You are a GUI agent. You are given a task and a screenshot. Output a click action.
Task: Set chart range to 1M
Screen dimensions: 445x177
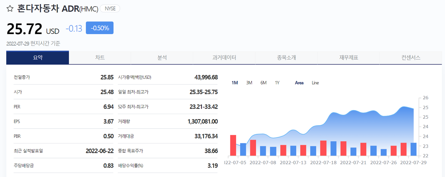click(x=235, y=83)
